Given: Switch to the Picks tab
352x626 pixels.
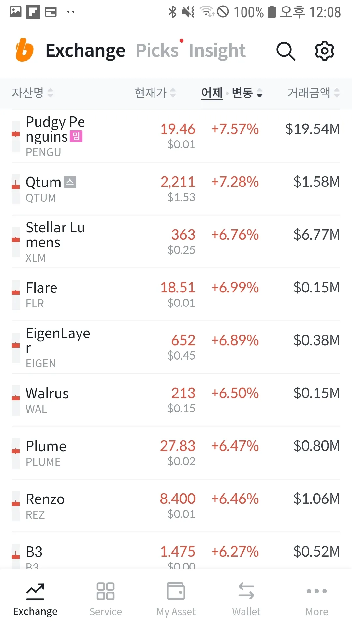Looking at the screenshot, I should coord(157,51).
